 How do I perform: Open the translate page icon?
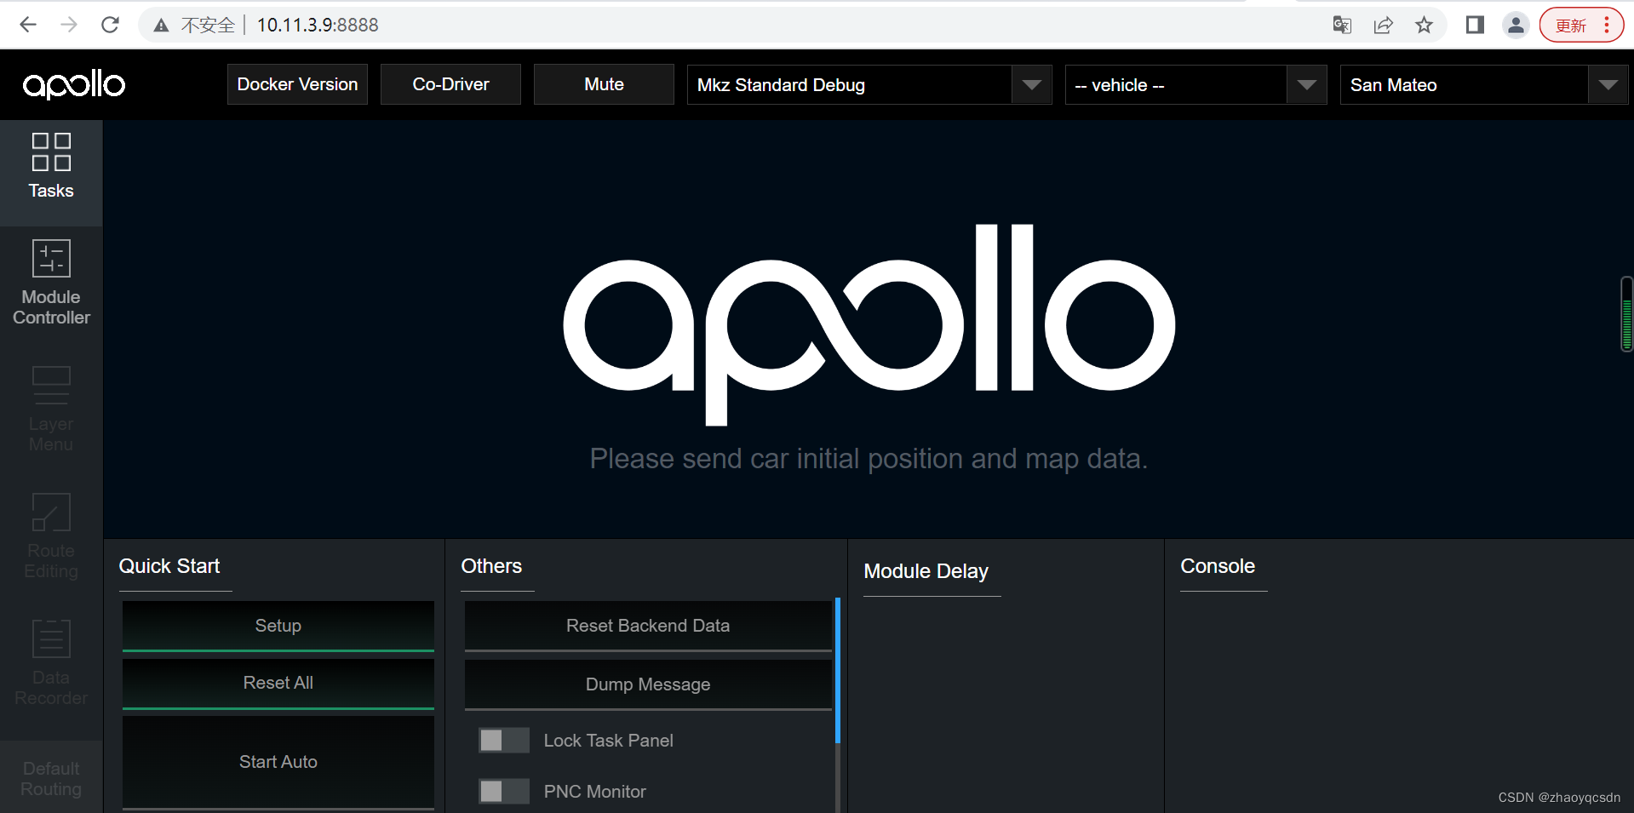(x=1342, y=25)
